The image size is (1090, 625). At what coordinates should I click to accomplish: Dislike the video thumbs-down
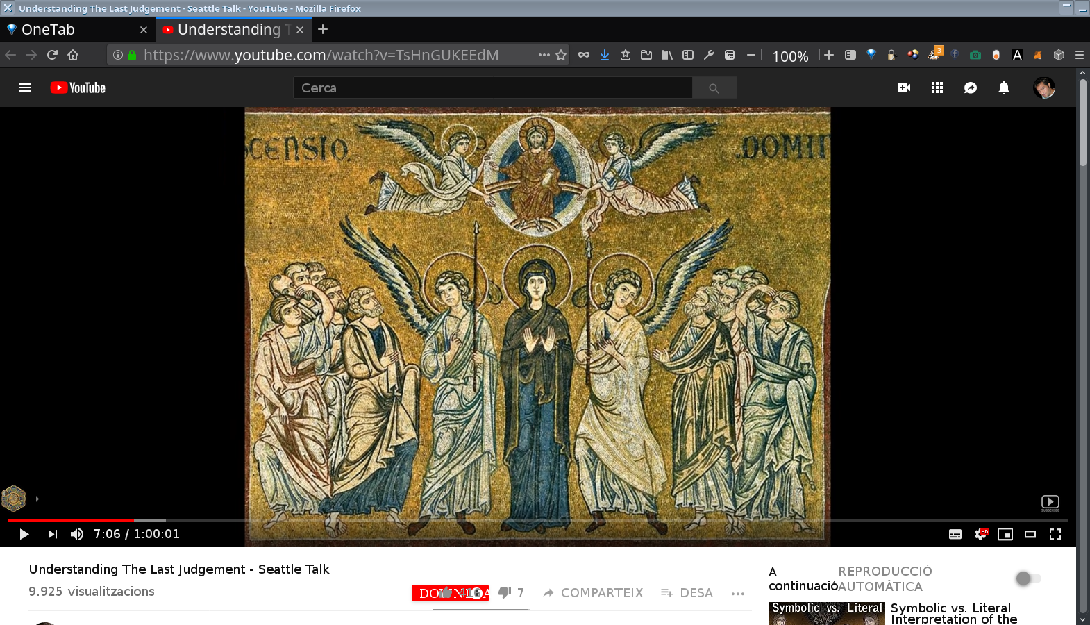click(505, 592)
